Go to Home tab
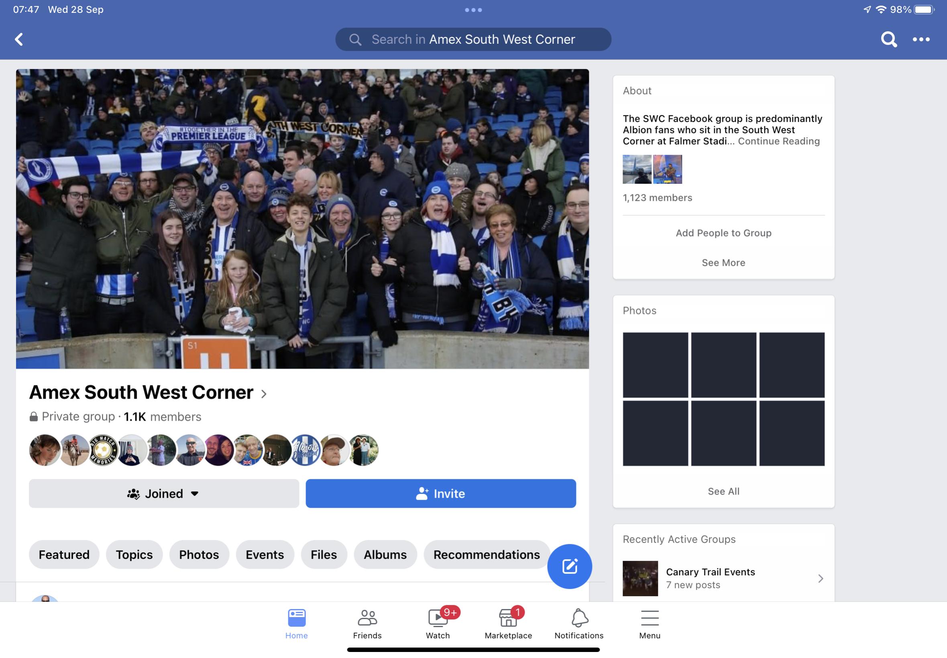 [x=296, y=623]
